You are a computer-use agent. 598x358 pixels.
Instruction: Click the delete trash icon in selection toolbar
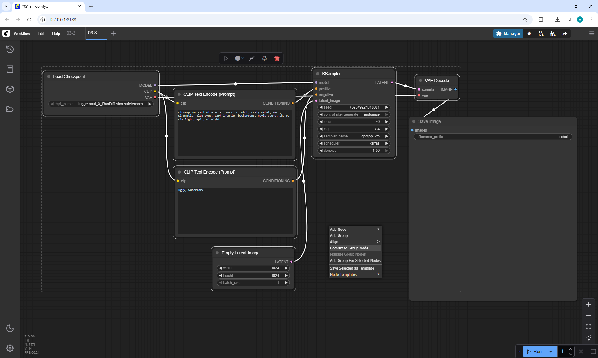coord(277,58)
